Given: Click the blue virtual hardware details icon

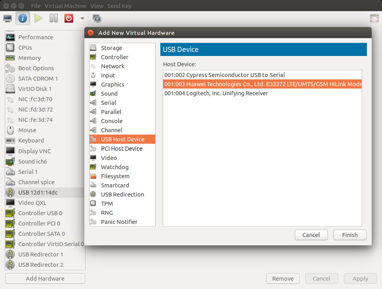Looking at the screenshot, I should pyautogui.click(x=23, y=18).
